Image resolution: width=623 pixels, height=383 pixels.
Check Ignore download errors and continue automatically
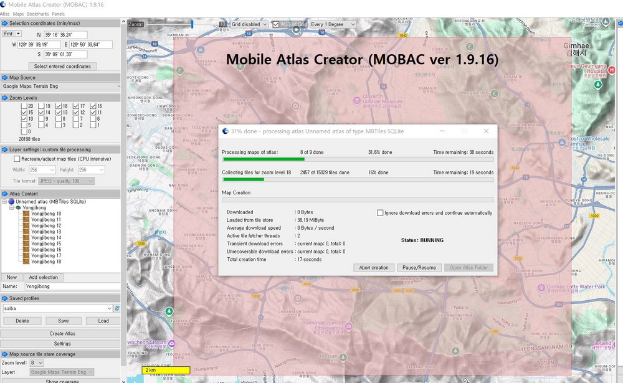[x=380, y=213]
